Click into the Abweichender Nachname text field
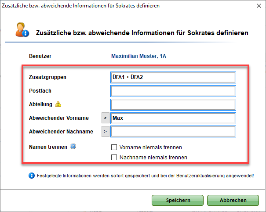This screenshot has height=212, width=266. click(x=173, y=132)
